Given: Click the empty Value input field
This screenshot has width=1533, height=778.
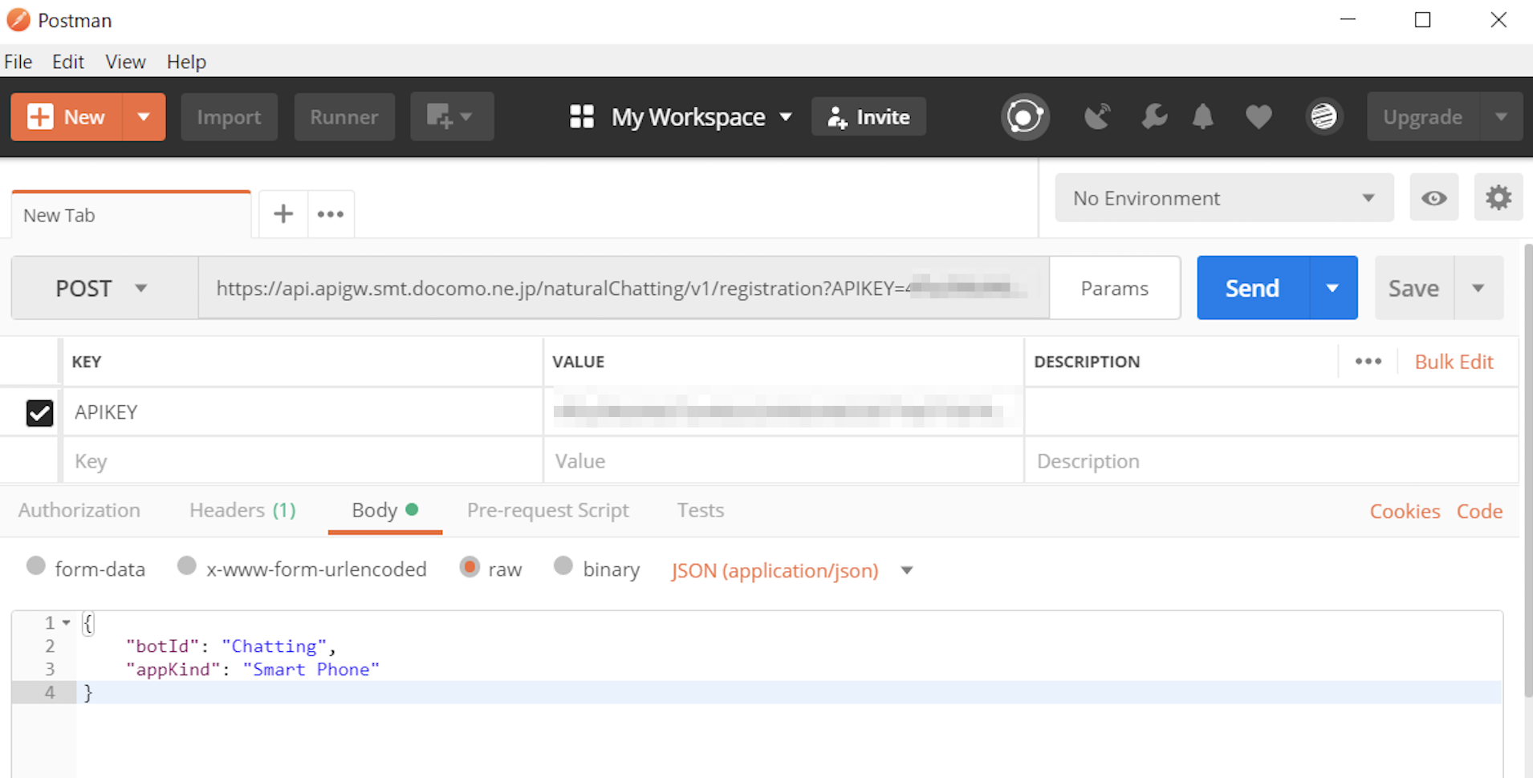Looking at the screenshot, I should (x=783, y=461).
